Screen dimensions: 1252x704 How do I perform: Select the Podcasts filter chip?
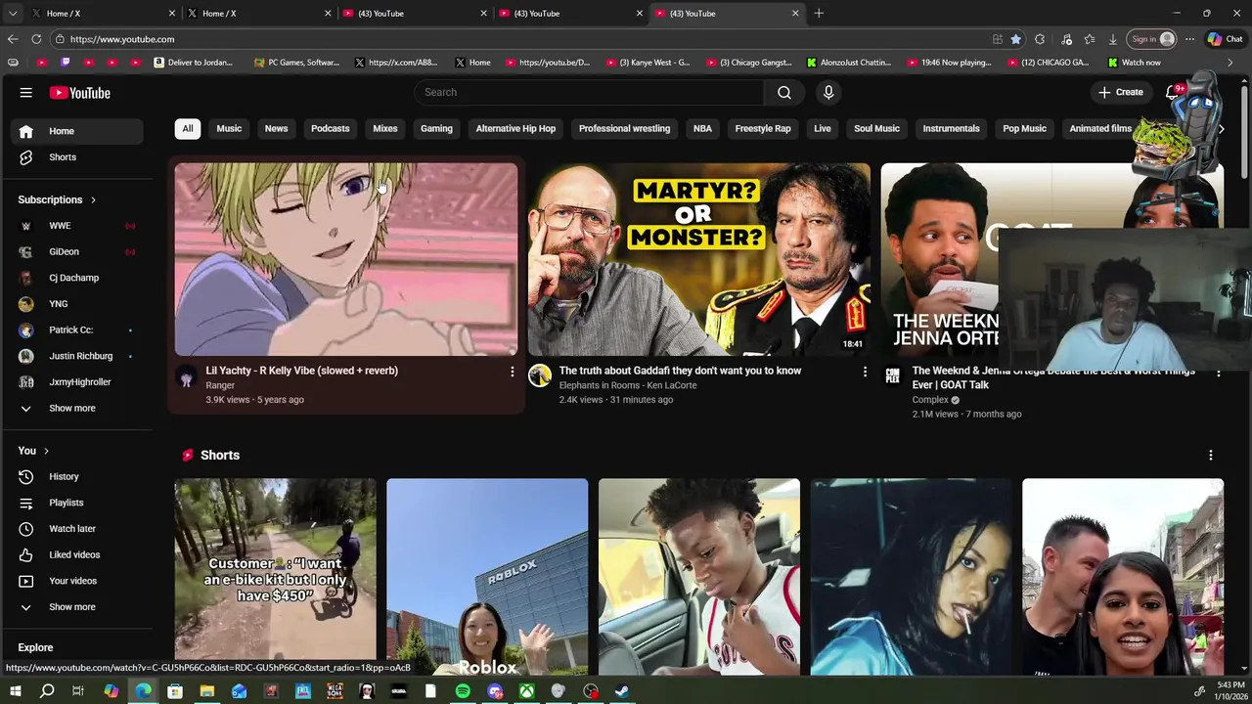point(330,128)
